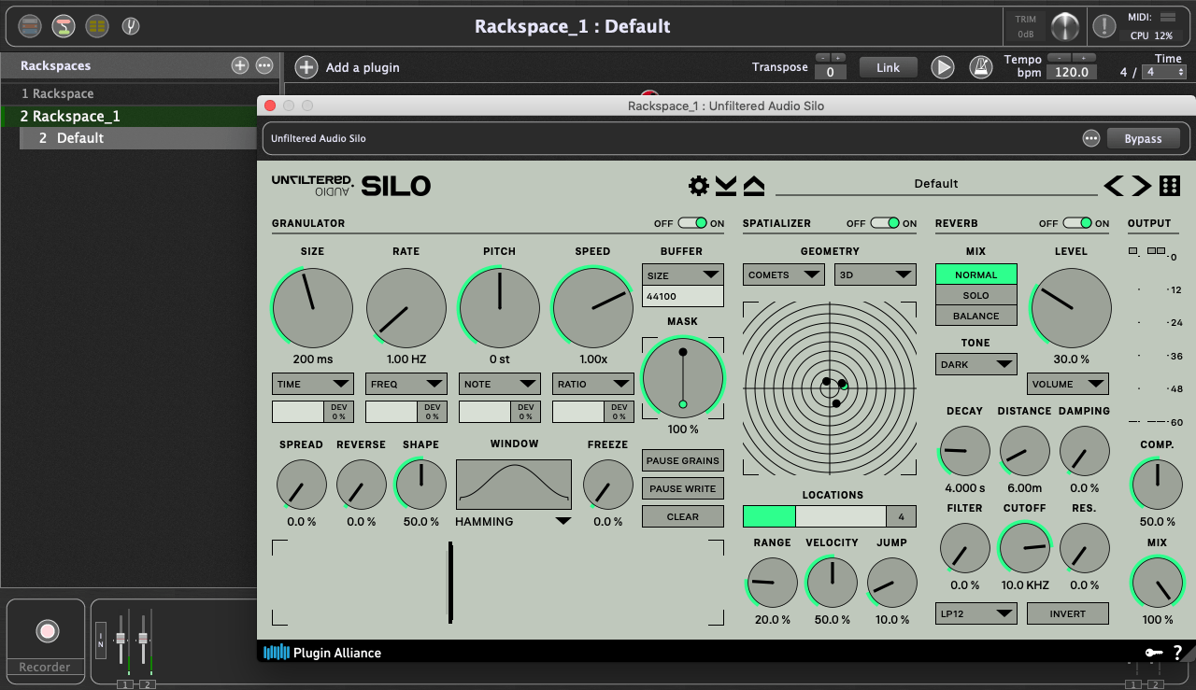Toggle the Spatializer on/off switch
Screen dimensions: 1196x690
(885, 223)
